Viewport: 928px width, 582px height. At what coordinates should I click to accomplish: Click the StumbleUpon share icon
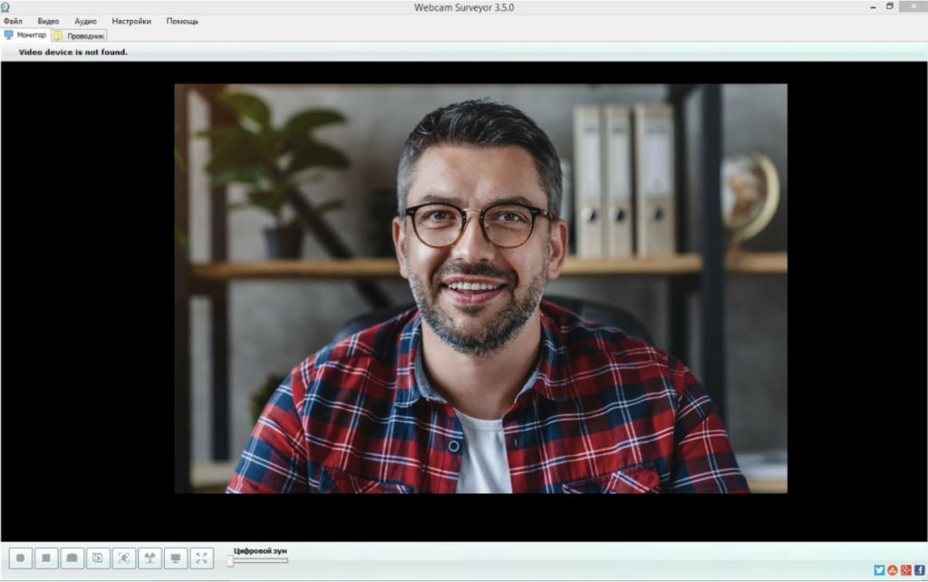coord(893,570)
